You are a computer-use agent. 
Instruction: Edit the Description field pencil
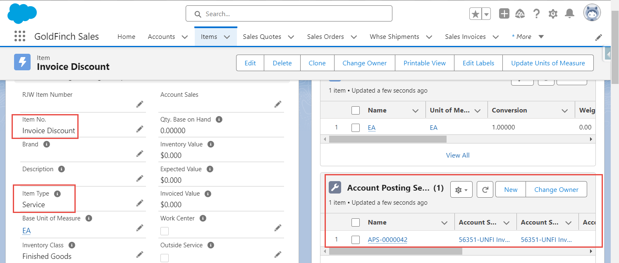click(140, 178)
